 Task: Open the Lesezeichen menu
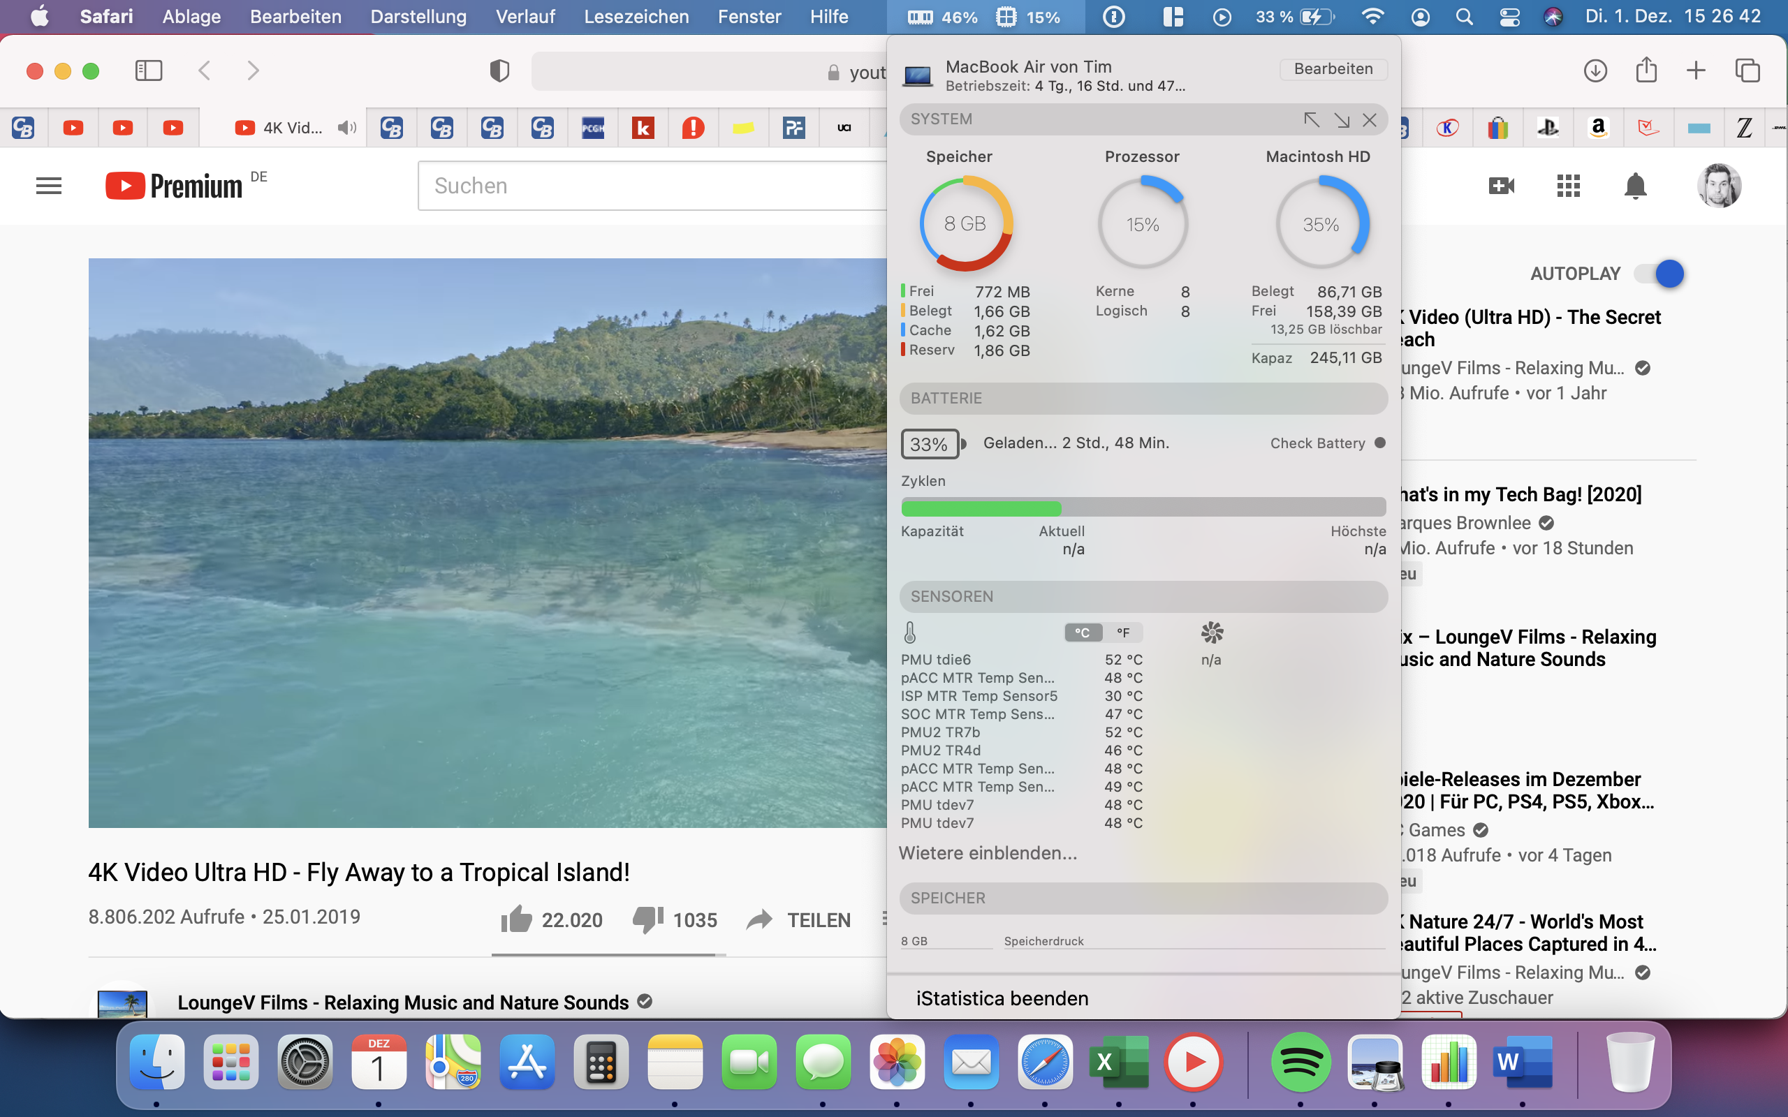coord(636,16)
